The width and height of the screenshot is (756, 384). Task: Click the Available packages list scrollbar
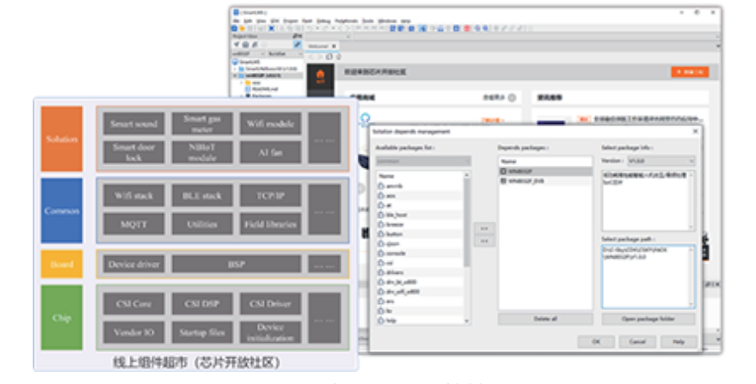coord(466,222)
